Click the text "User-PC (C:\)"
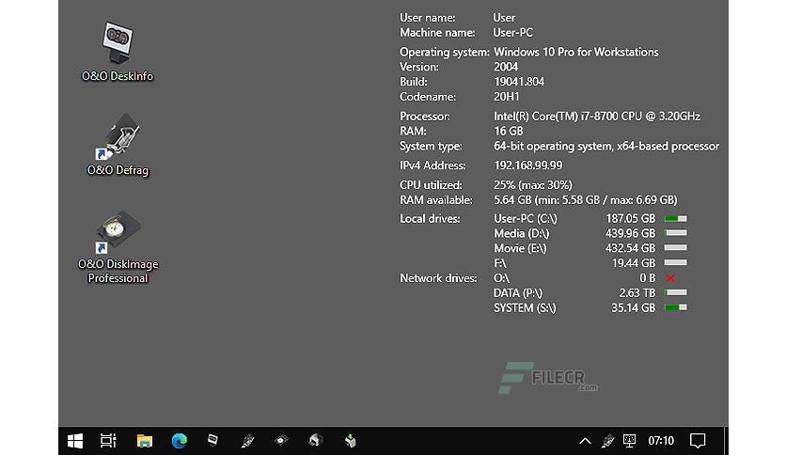The width and height of the screenshot is (786, 455). tap(526, 219)
